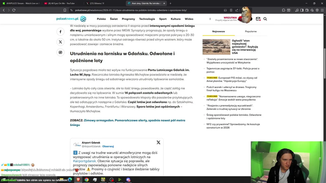The height and width of the screenshot is (183, 326).
Task: Click the site info icon left of URL
Action: (x=71, y=10)
